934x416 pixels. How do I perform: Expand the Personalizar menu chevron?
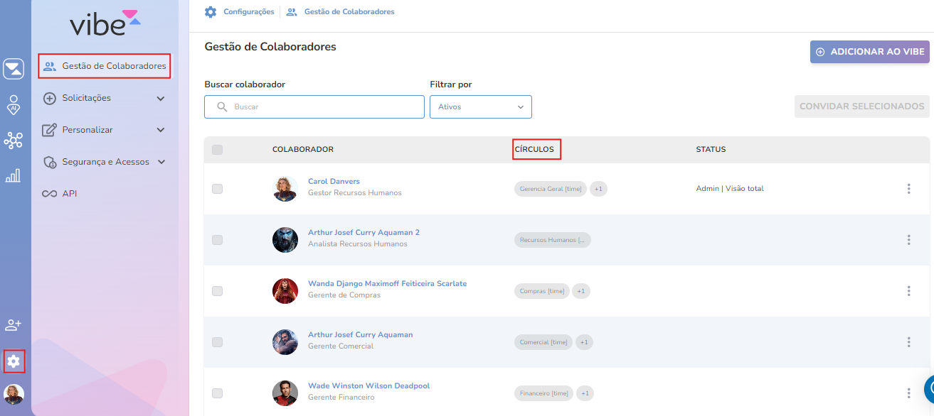(x=161, y=130)
